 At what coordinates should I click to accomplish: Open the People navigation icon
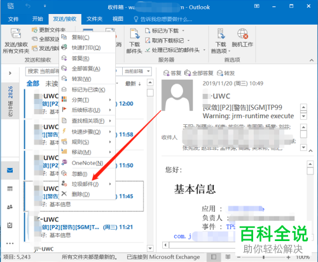click(10, 207)
